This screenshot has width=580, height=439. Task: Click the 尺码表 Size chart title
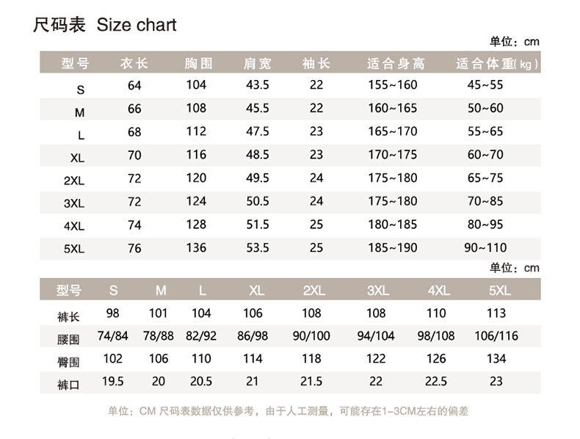(x=105, y=25)
